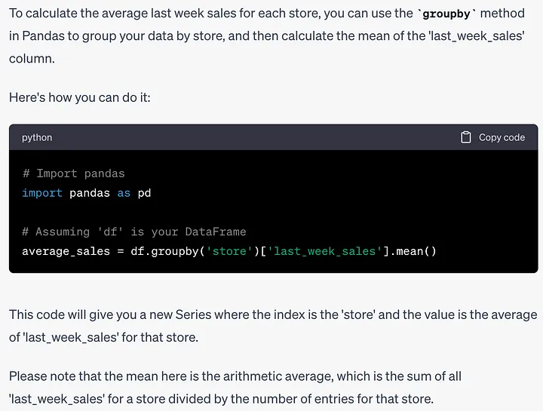Click the empty line between code statements
This screenshot has height=411, width=543.
(151, 212)
